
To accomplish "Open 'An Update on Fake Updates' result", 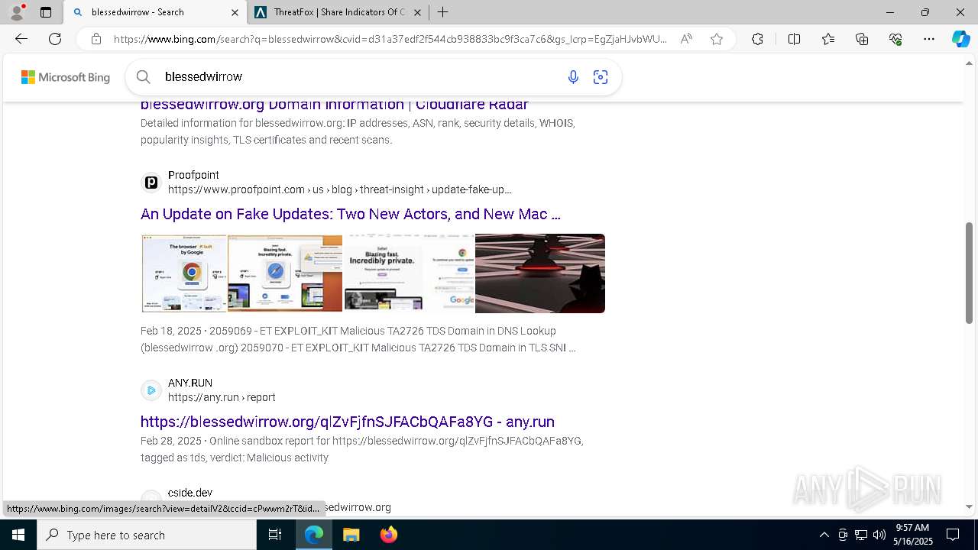I will [351, 214].
